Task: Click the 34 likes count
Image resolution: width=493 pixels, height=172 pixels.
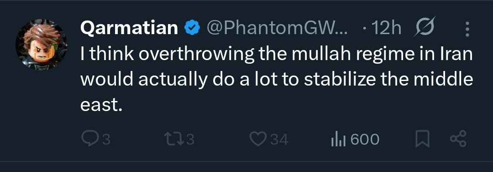Action: (279, 139)
